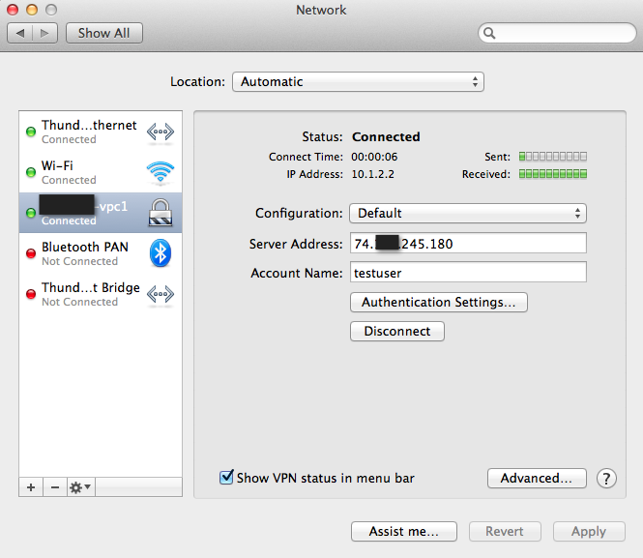
Task: Click the Thunderbolt Bridge arrows icon
Action: pos(160,294)
